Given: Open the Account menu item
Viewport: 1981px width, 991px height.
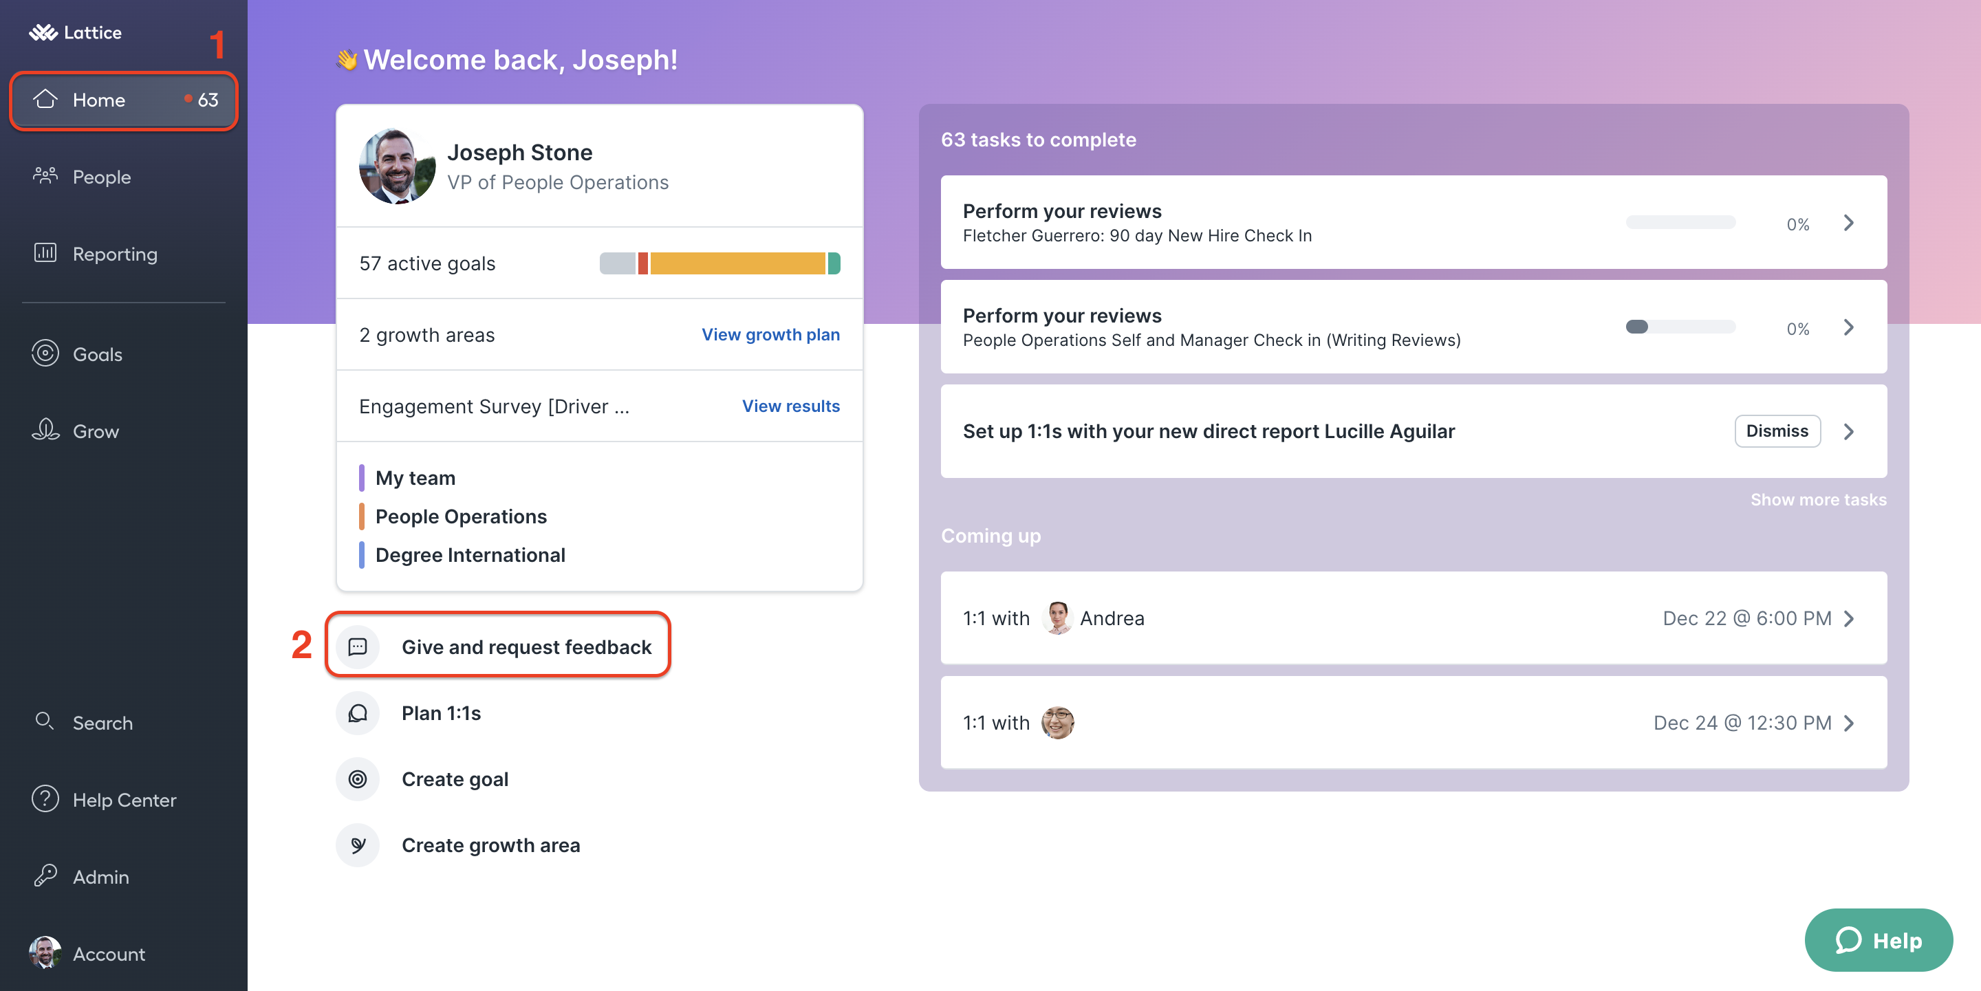Looking at the screenshot, I should click(x=124, y=953).
